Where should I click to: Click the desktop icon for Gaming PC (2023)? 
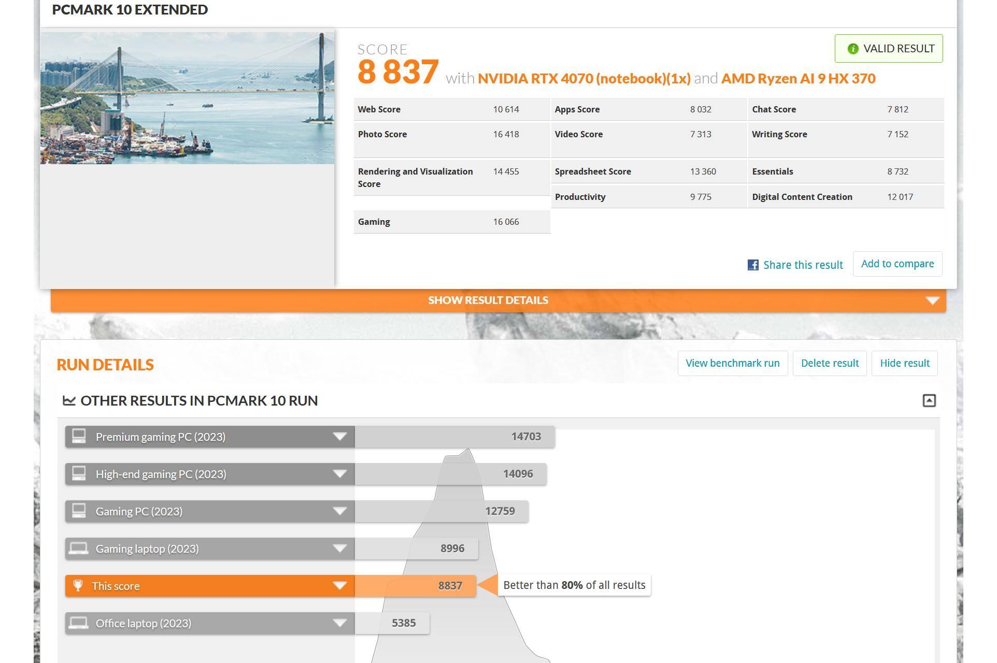tap(79, 511)
